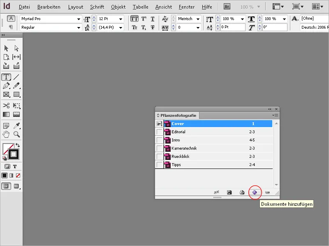Select the Gradient Feather tool
The width and height of the screenshot is (329, 246).
16,114
